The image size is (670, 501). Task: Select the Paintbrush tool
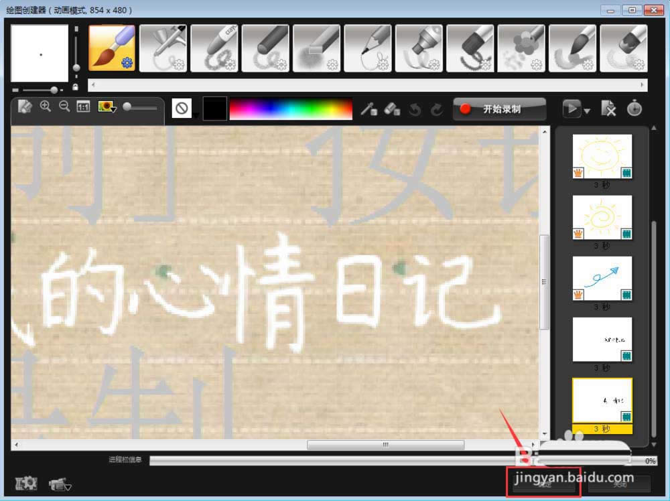click(112, 48)
